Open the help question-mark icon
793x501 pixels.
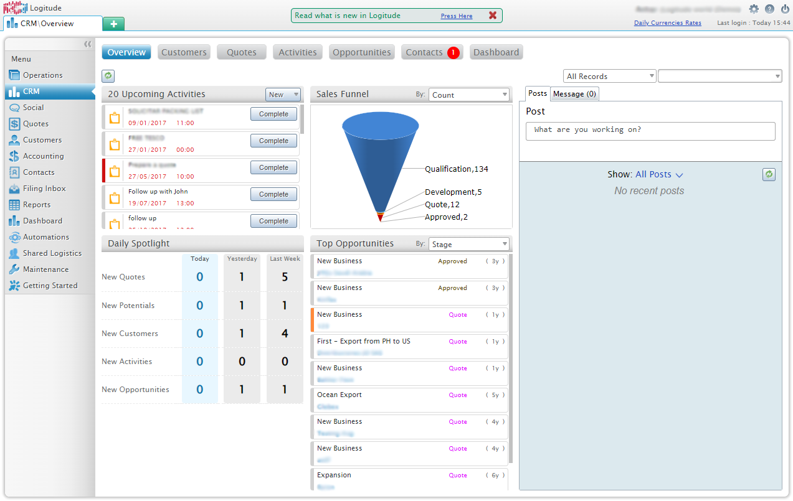[x=770, y=9]
